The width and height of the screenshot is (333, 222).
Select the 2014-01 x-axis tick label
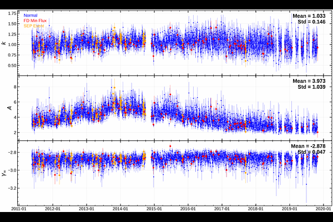coord(120,209)
